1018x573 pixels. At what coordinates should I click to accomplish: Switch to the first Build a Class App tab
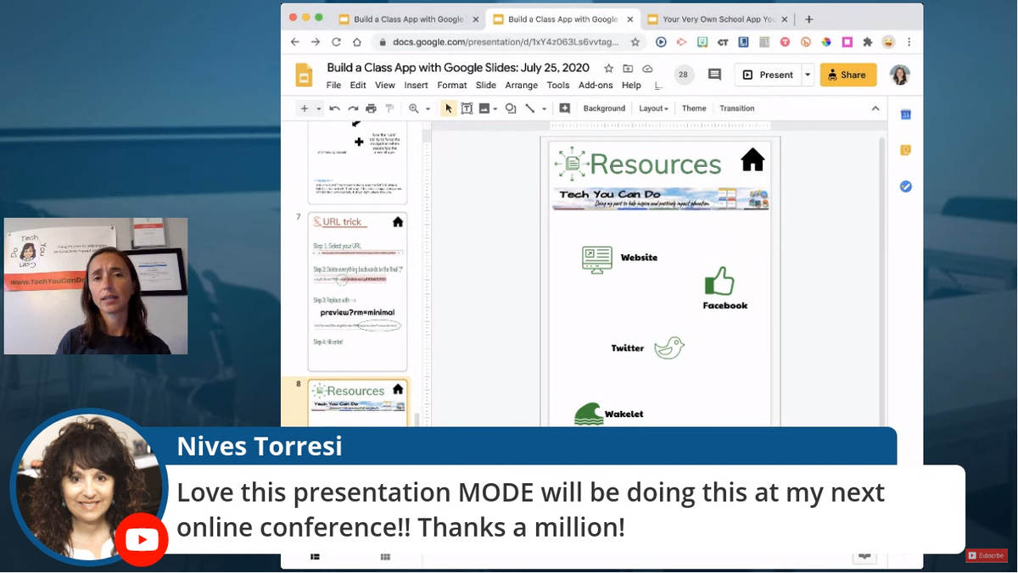click(x=408, y=19)
